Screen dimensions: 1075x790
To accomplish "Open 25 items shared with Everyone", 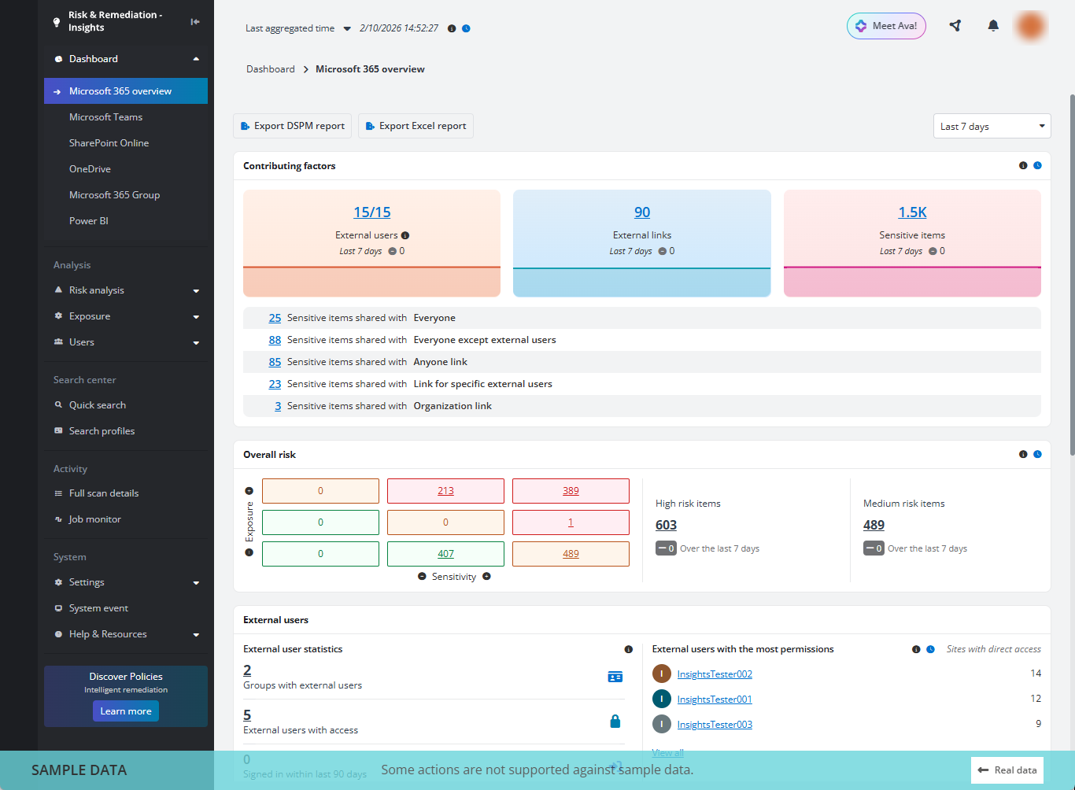I will 275,318.
